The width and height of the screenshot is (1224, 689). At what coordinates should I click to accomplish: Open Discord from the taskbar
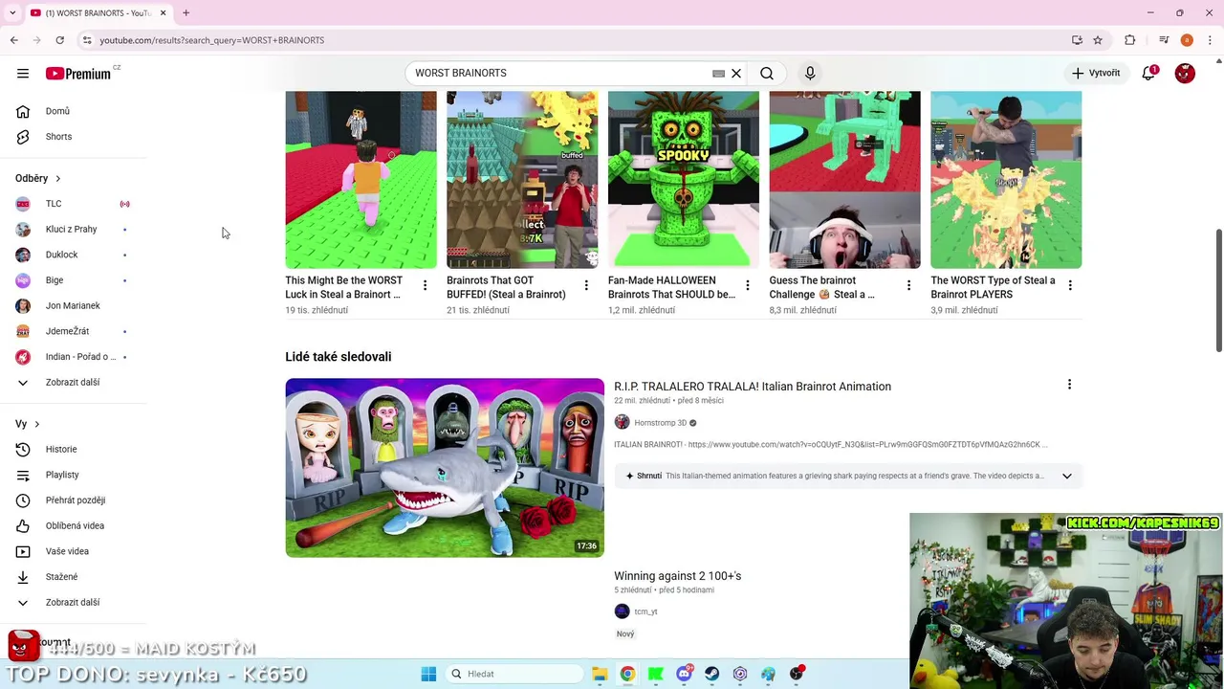684,674
